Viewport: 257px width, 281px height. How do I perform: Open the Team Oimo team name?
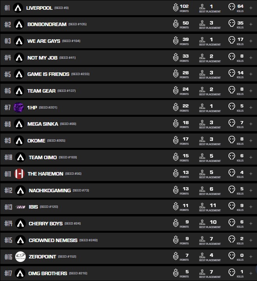coord(43,157)
